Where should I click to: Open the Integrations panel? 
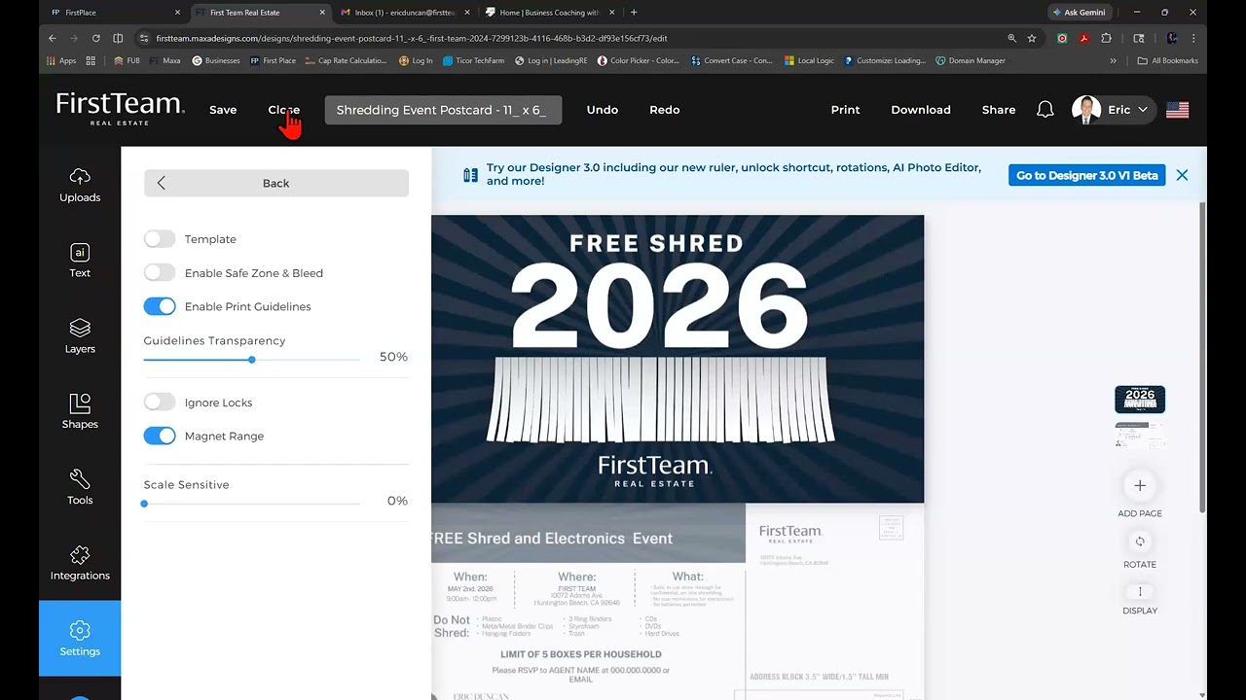click(x=80, y=563)
